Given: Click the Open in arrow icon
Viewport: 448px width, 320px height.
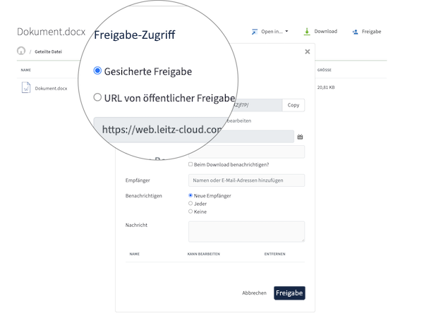Looking at the screenshot, I should pyautogui.click(x=254, y=32).
